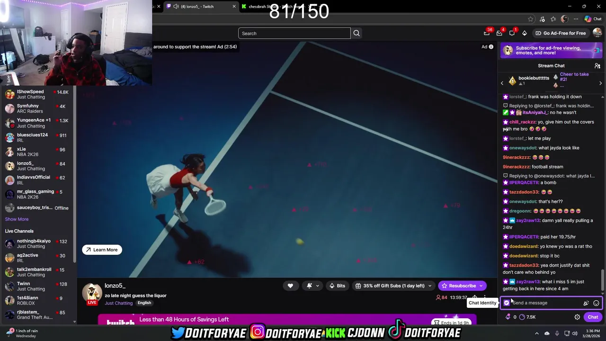Click the Learn More ad button
Viewport: 606px width, 341px height.
(x=102, y=250)
